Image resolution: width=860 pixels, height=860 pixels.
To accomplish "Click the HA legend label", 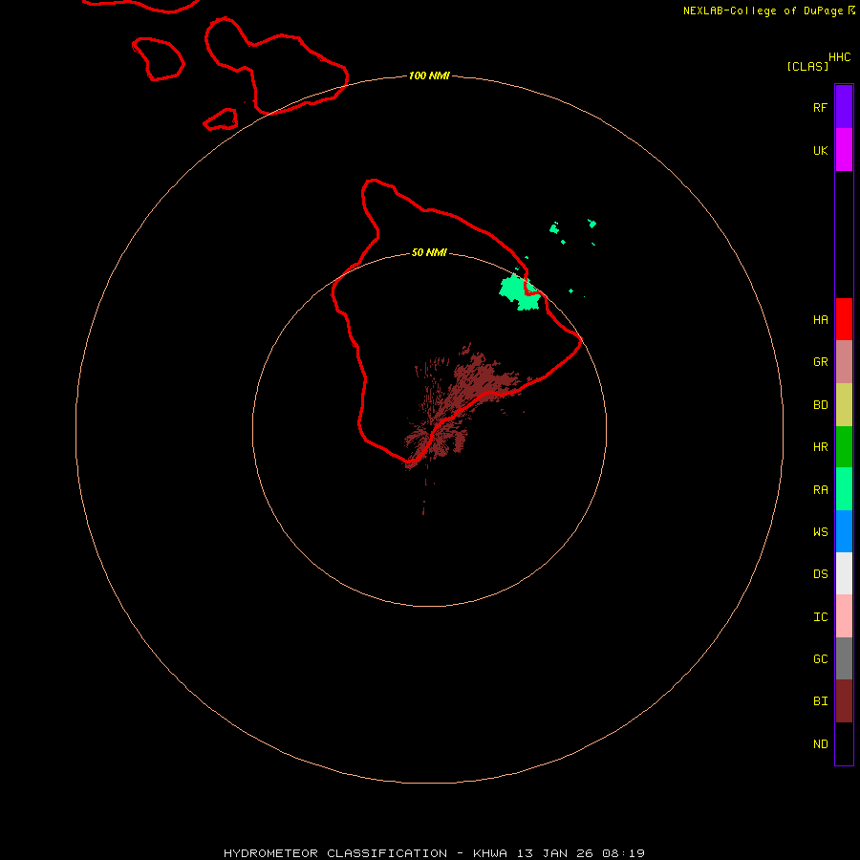I will point(820,320).
